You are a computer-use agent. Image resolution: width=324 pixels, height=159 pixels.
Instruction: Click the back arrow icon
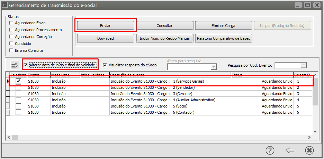pyautogui.click(x=290, y=150)
